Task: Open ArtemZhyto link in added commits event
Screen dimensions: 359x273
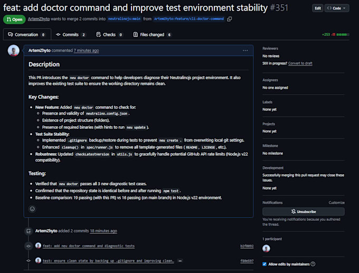Action: pos(46,231)
